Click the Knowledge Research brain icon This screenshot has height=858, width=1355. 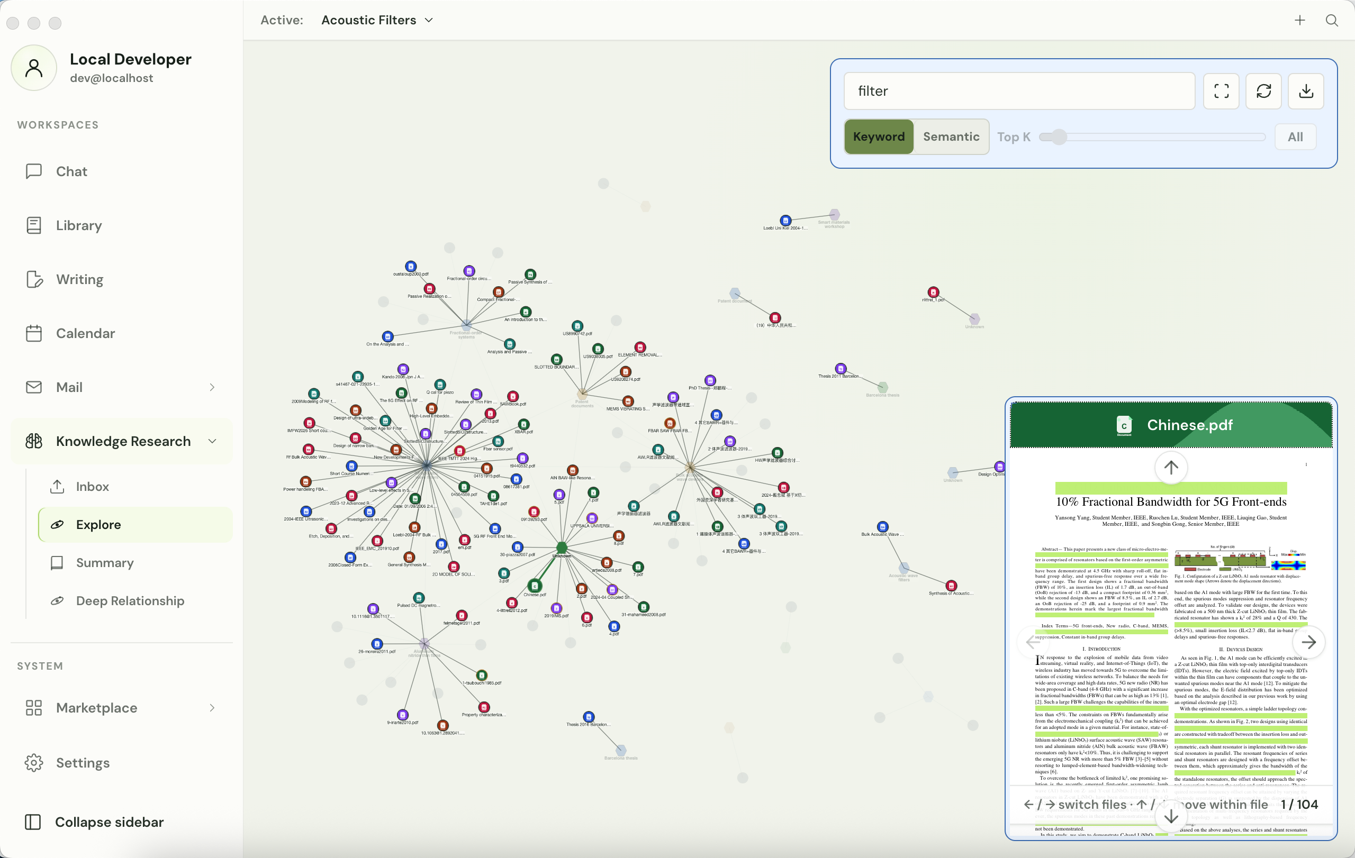pyautogui.click(x=34, y=441)
